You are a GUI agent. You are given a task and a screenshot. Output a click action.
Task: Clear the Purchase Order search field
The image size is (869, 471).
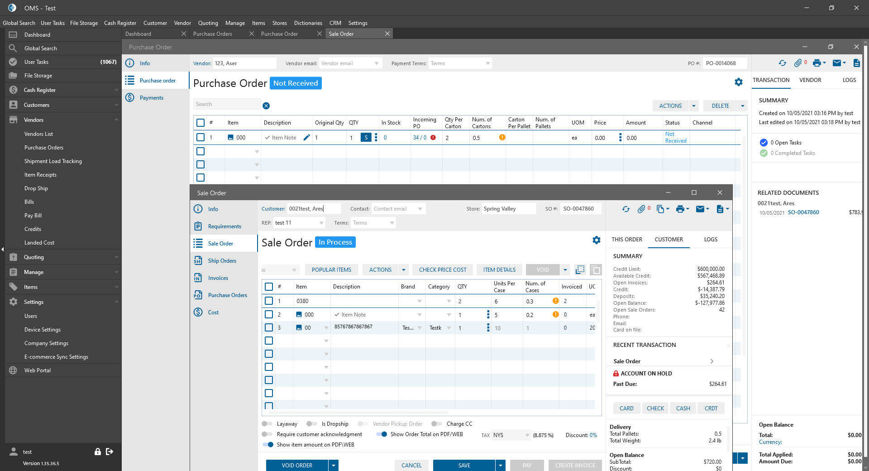pyautogui.click(x=266, y=106)
